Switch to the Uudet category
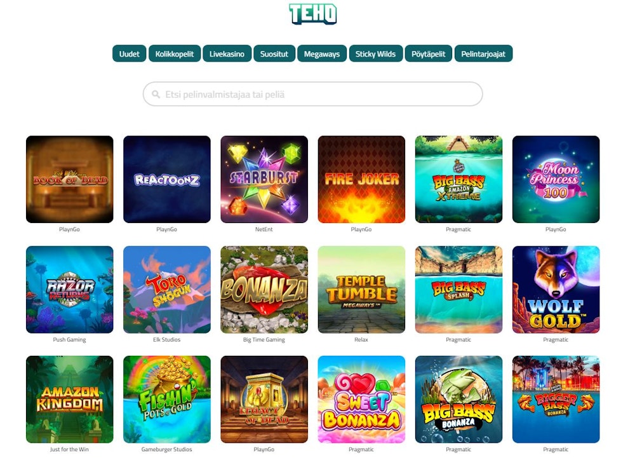The width and height of the screenshot is (635, 460). coord(129,53)
